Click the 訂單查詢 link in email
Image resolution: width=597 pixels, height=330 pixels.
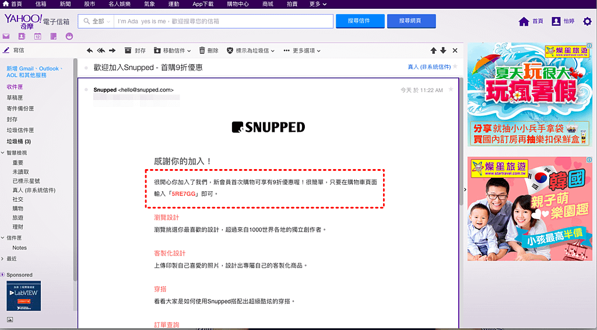click(x=166, y=325)
